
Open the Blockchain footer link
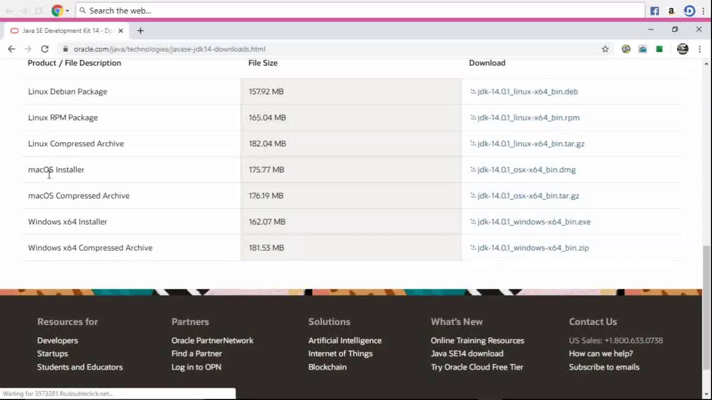coord(328,367)
